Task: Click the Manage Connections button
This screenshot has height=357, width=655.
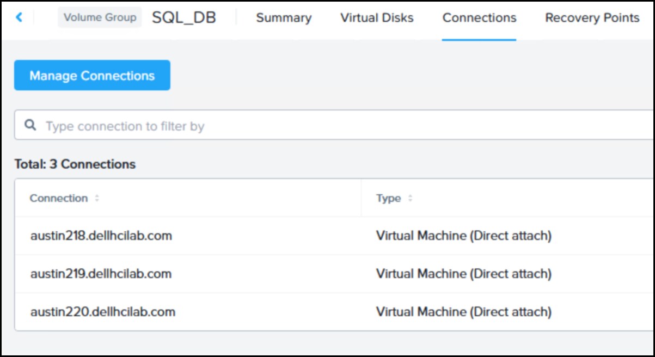Action: [x=92, y=75]
